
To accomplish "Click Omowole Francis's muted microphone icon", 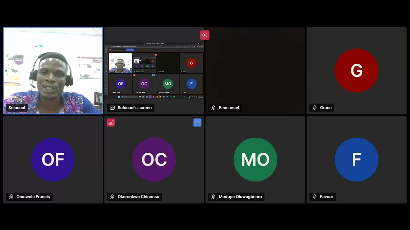I will point(11,196).
